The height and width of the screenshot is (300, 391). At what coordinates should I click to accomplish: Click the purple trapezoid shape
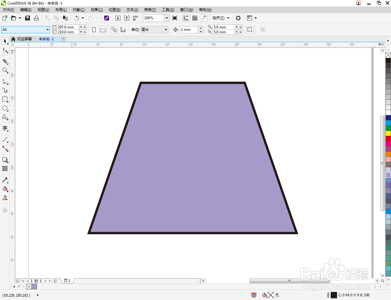click(x=193, y=158)
